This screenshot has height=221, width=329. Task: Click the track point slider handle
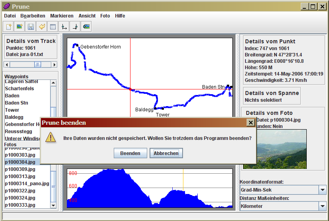[37, 64]
